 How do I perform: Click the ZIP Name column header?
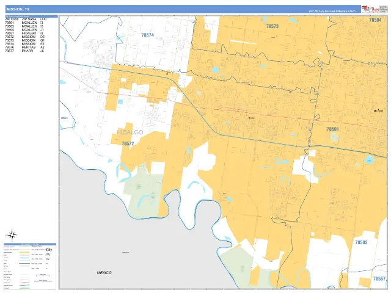pyautogui.click(x=29, y=19)
